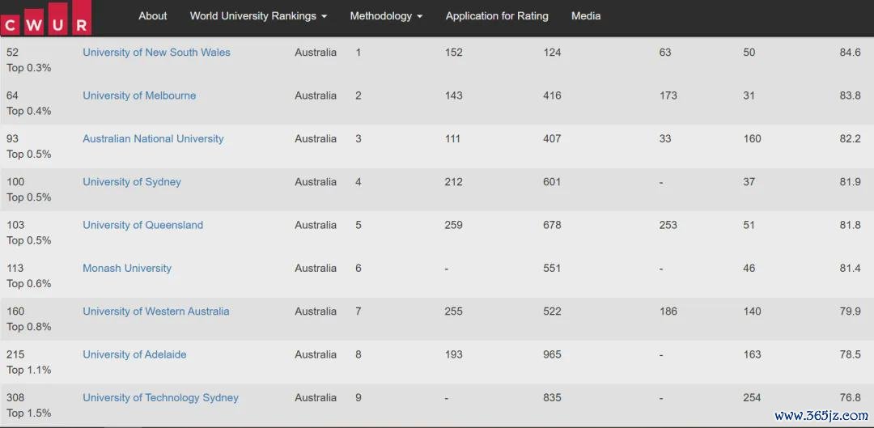Select score 83.8 in Melbourne row

coord(850,95)
